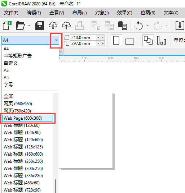Select 网页 (960x960) preset
185x193 pixels.
coord(27,104)
